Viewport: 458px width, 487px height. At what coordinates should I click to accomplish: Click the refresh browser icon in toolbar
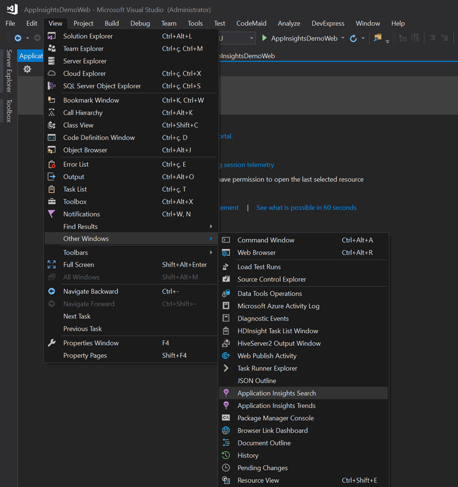point(353,38)
